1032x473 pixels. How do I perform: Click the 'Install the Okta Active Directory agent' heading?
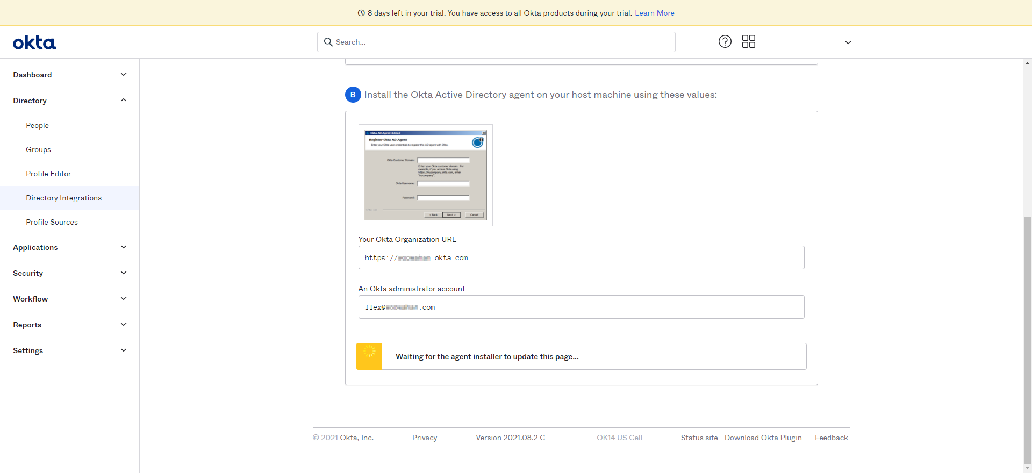[x=541, y=95]
